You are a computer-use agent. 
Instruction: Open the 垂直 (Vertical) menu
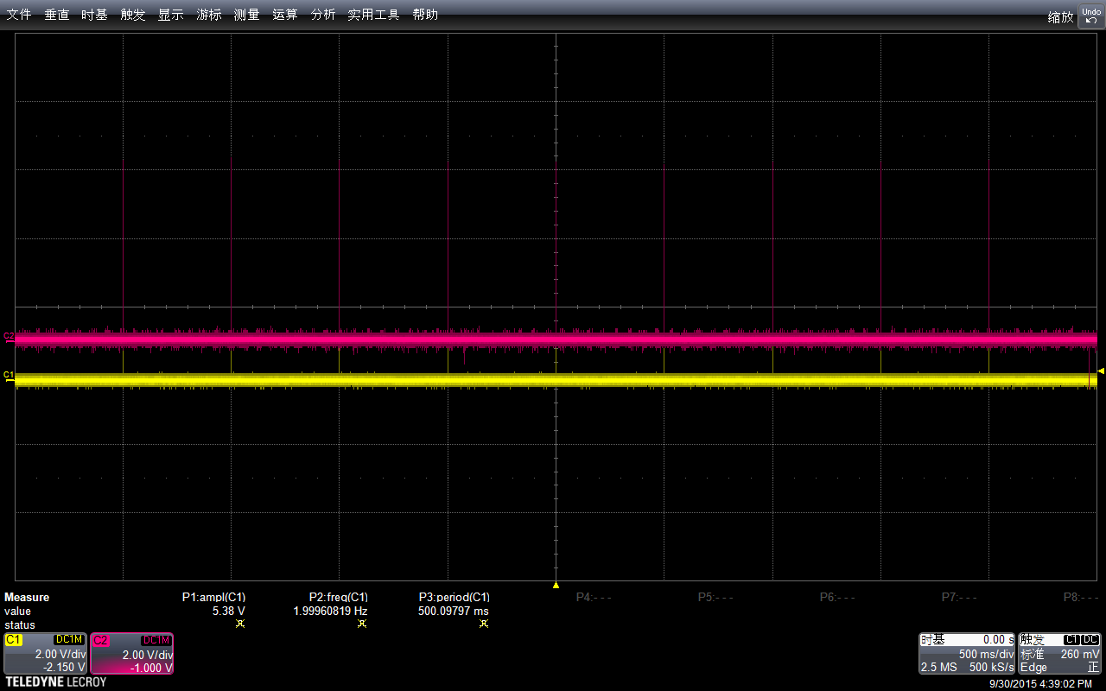point(57,15)
